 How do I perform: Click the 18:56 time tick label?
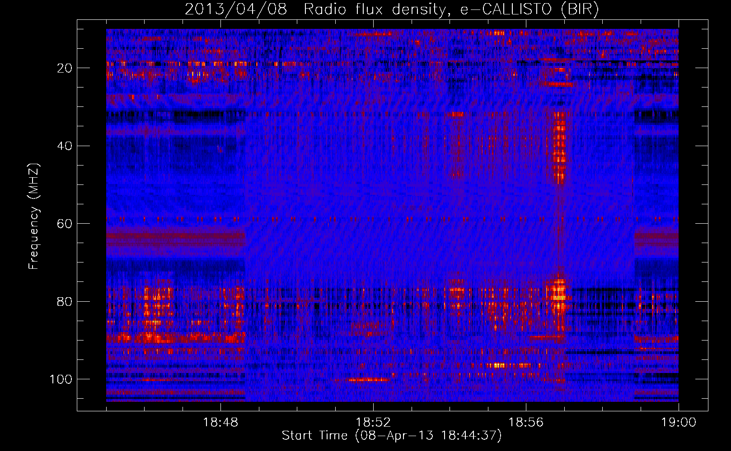[x=526, y=423]
